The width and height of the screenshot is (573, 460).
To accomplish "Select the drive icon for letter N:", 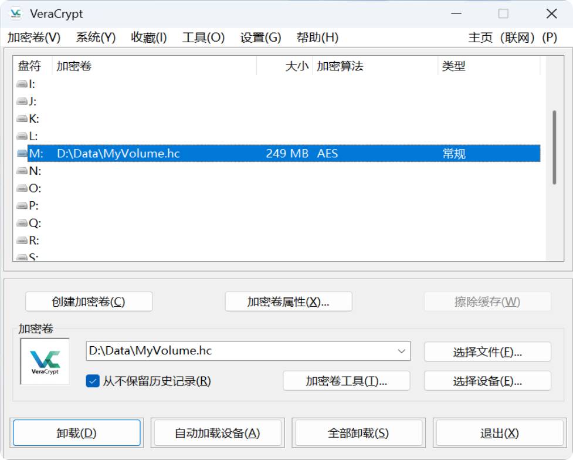I will pyautogui.click(x=22, y=171).
